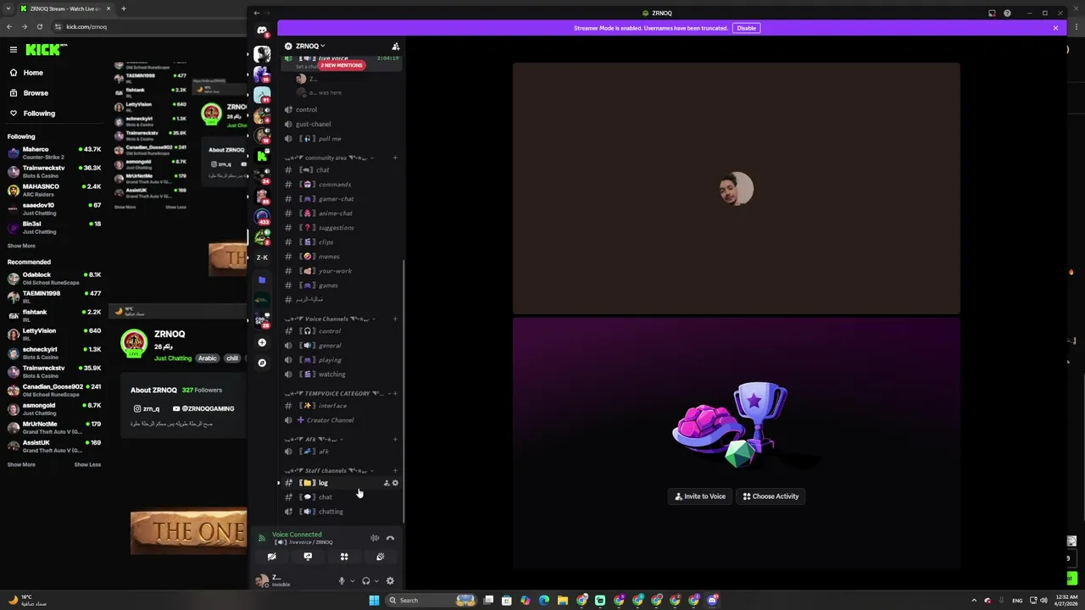The image size is (1085, 610).
Task: Join the watching voice channel
Action: 341,374
